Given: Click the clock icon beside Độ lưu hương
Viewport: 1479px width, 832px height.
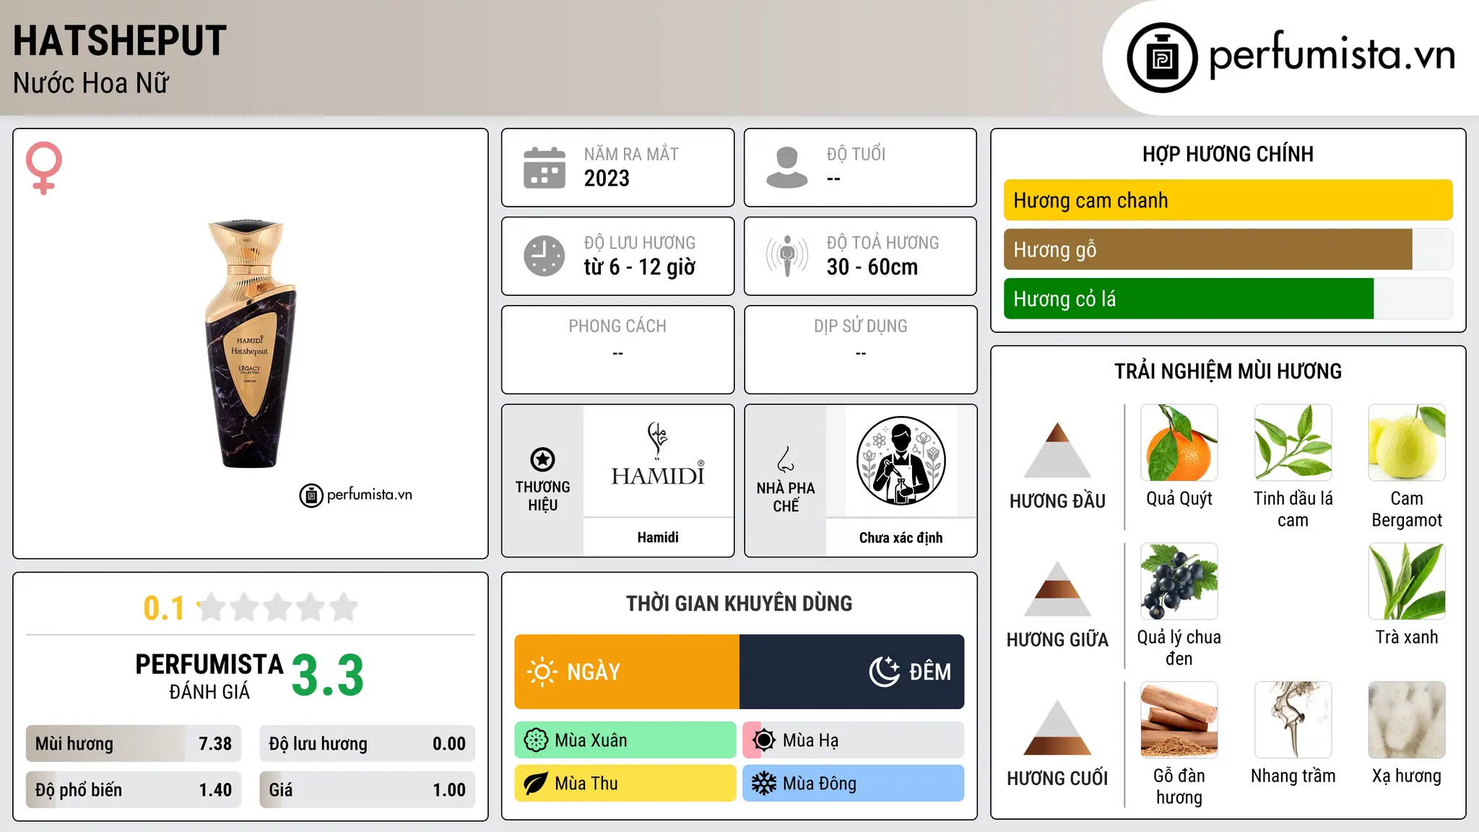Looking at the screenshot, I should [x=545, y=256].
